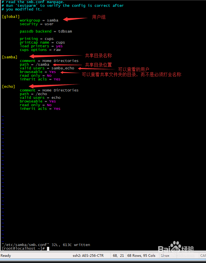This screenshot has width=206, height=263.
Task: Click the CAP indicator in status bar
Action: coord(203,256)
